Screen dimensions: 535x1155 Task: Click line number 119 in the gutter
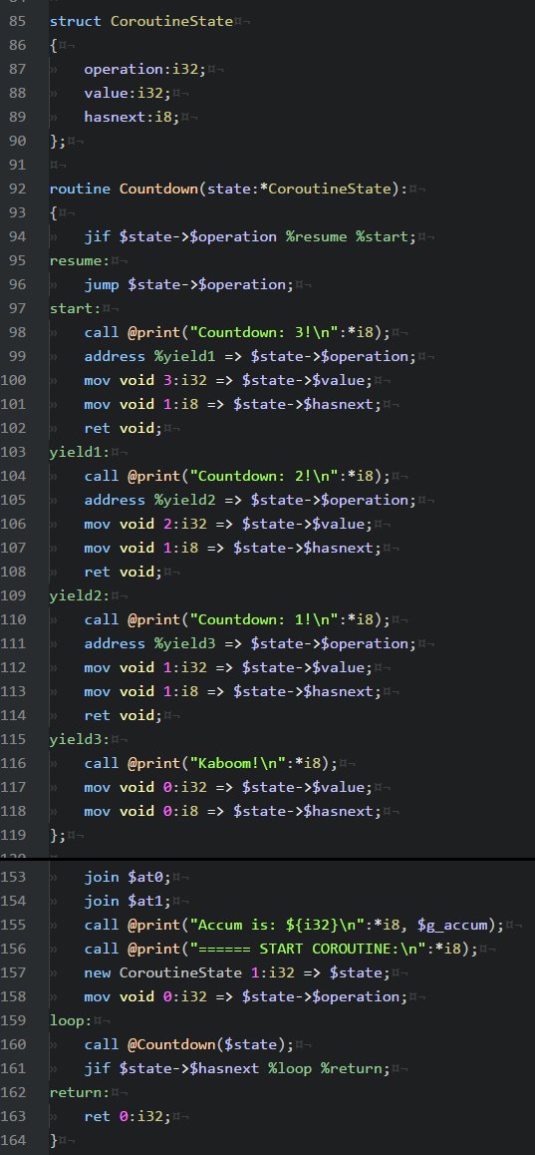(13, 835)
